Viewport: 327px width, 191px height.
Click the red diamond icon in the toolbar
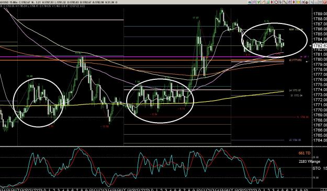click(x=272, y=2)
